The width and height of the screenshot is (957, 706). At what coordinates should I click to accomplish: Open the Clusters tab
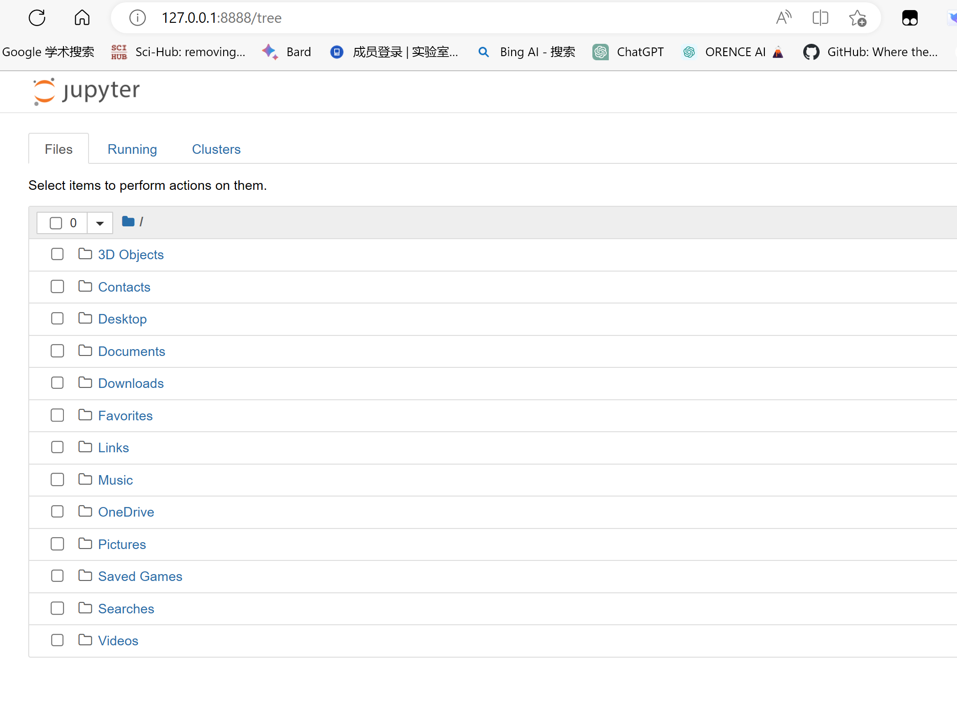216,149
